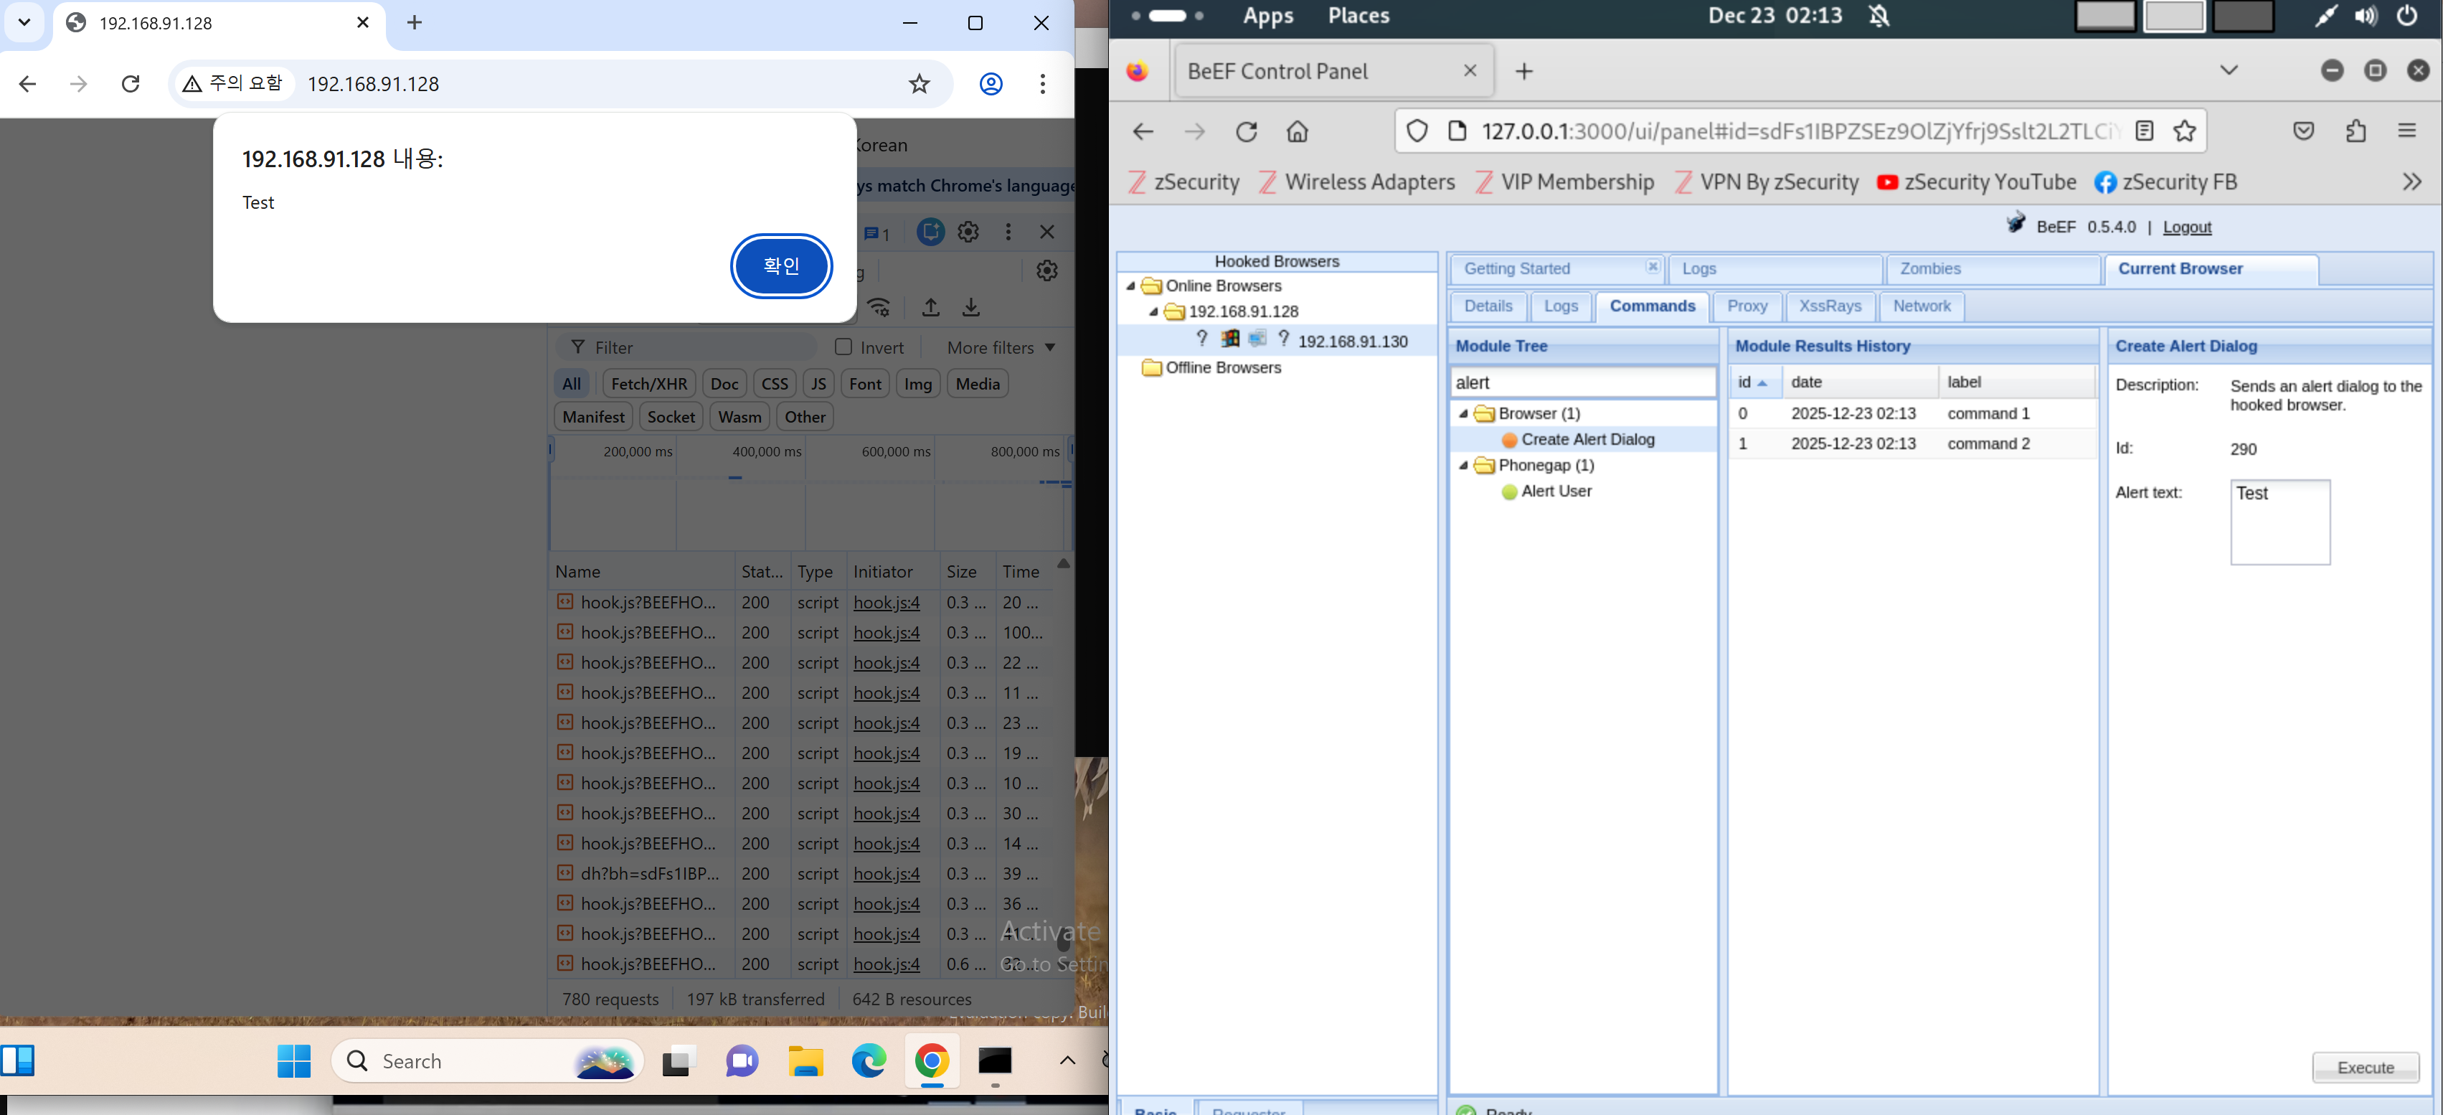Viewport: 2443px width, 1115px height.
Task: Click the BeEF Logout link
Action: coord(2186,227)
